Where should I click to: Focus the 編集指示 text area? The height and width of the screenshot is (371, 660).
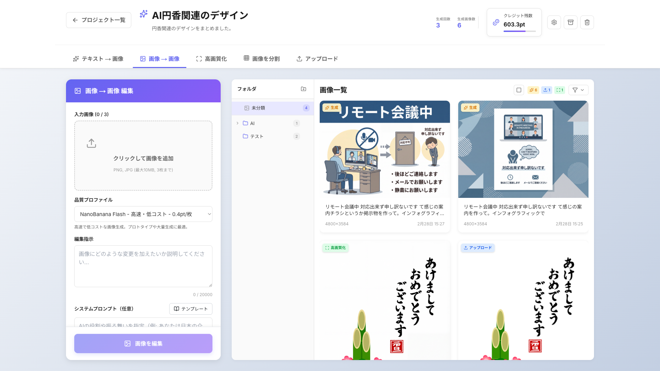click(143, 266)
